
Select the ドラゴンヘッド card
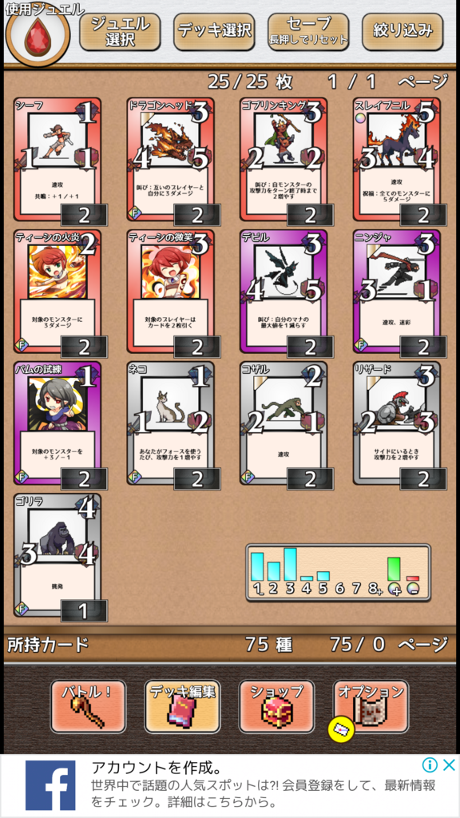tap(171, 160)
